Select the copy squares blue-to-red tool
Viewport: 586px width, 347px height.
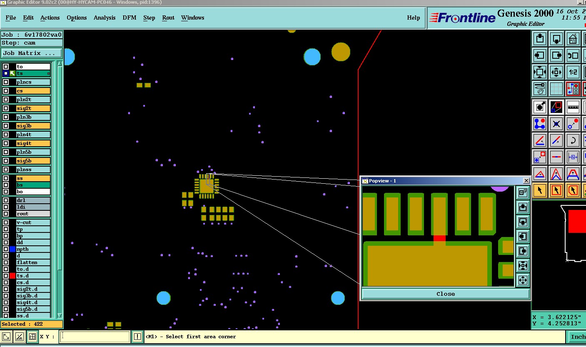pos(540,157)
